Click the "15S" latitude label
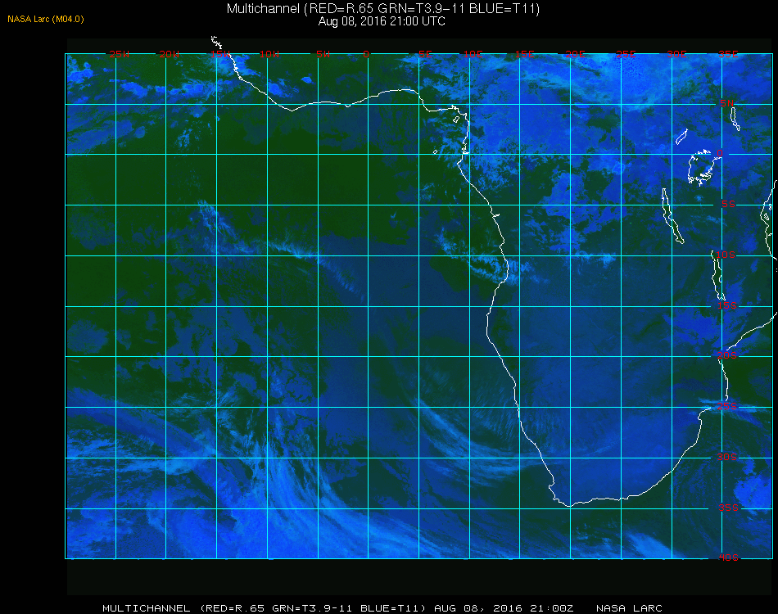 [727, 305]
